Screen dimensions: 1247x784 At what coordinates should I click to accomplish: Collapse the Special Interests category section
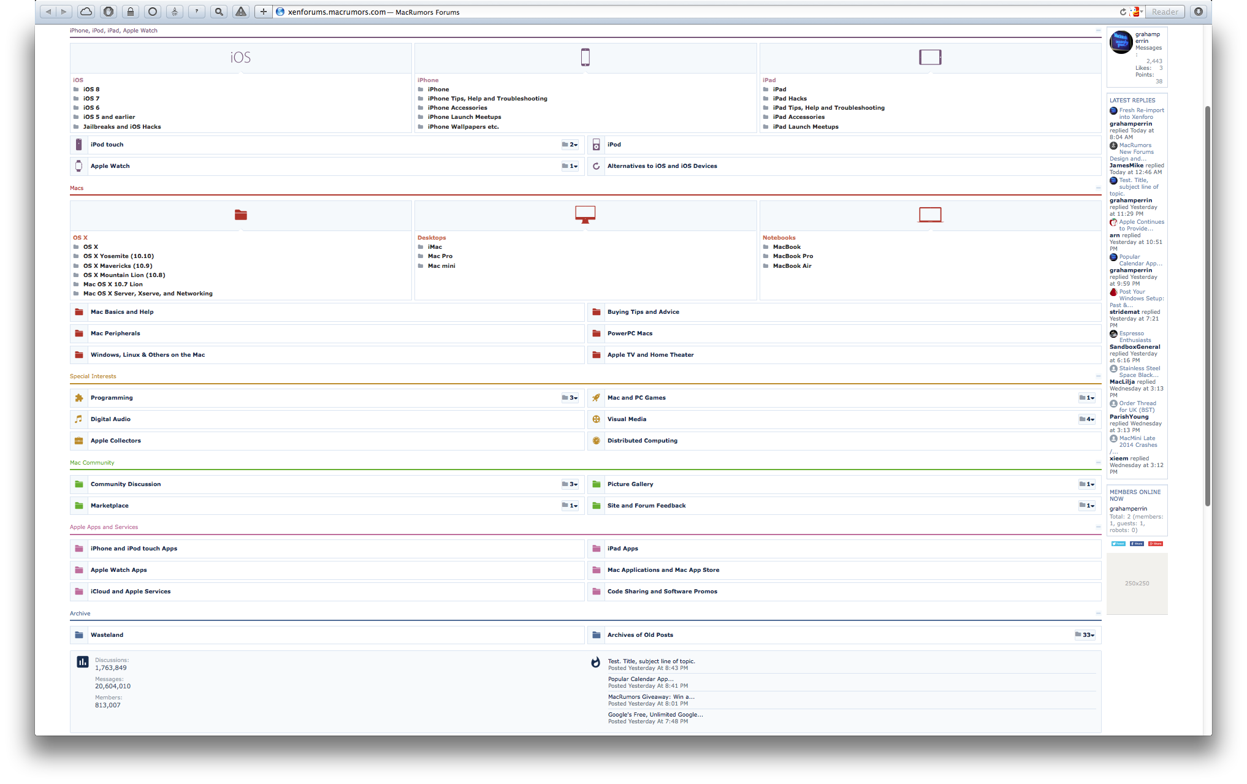click(1098, 376)
